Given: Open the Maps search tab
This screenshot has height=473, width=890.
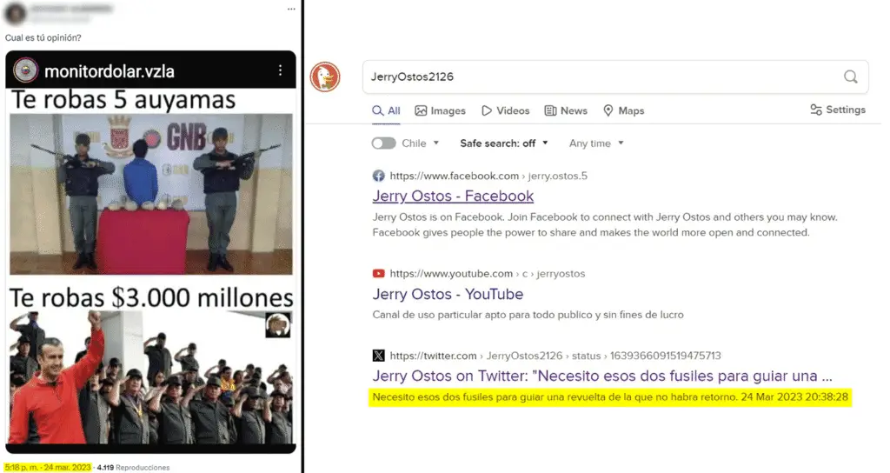Looking at the screenshot, I should (623, 110).
